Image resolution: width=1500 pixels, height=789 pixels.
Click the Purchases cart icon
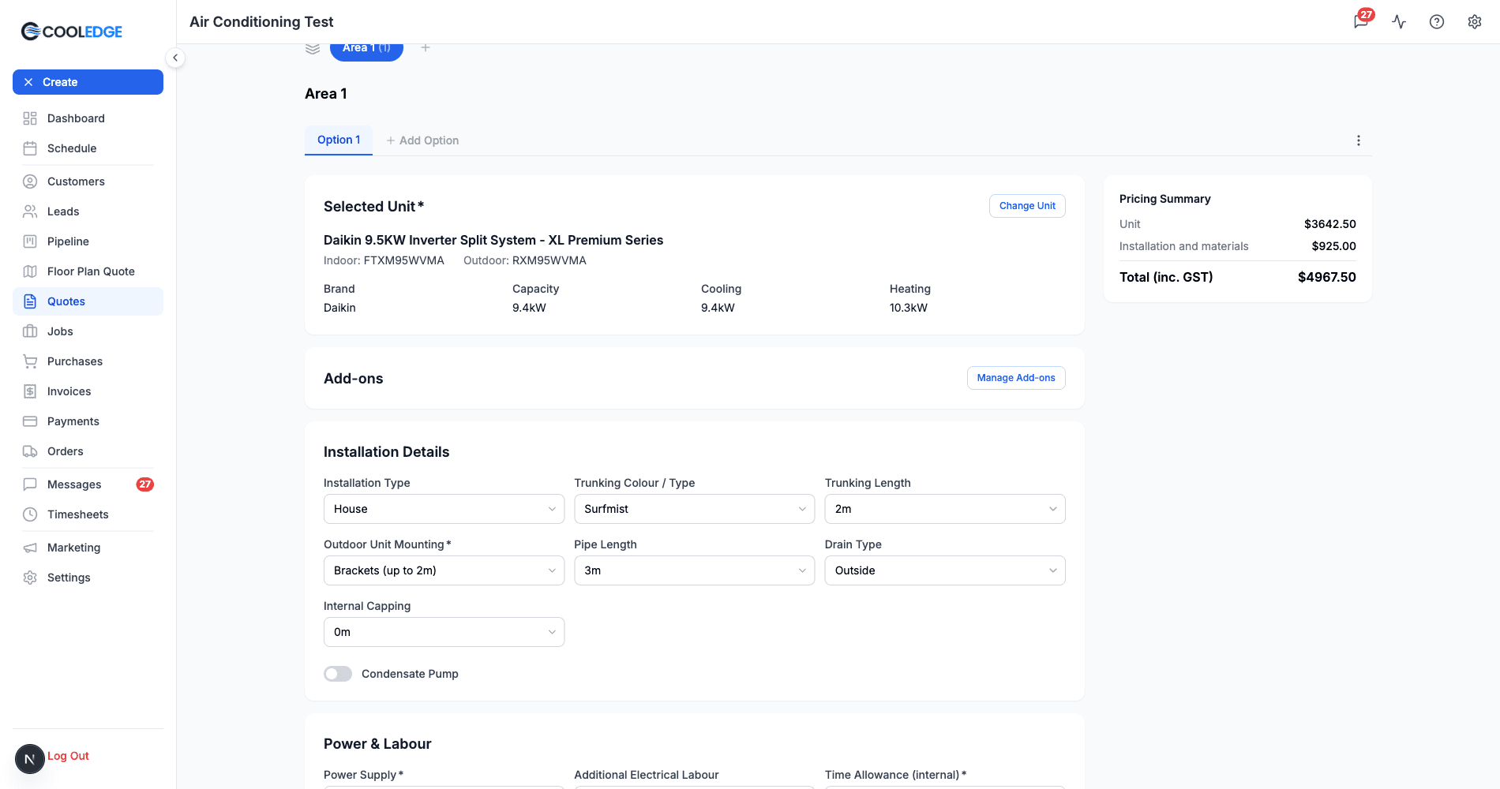point(30,361)
